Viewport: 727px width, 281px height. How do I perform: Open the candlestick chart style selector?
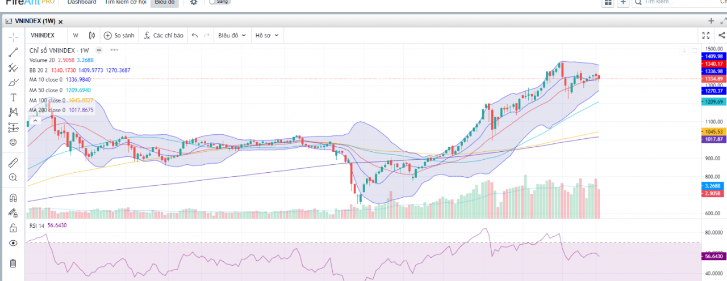[91, 35]
